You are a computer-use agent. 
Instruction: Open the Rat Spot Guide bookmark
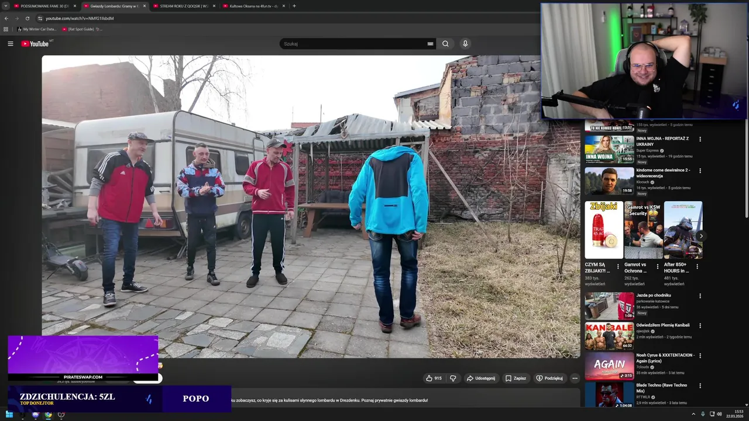point(81,29)
